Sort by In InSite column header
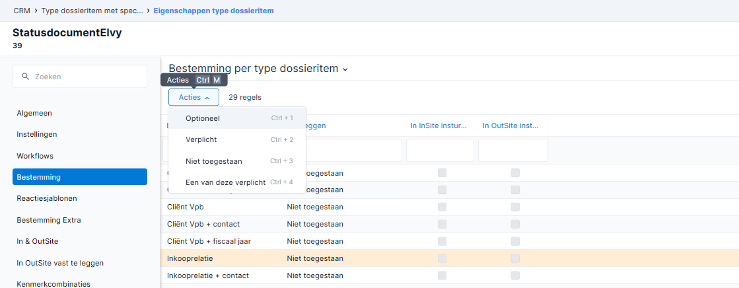This screenshot has width=739, height=288. pos(439,126)
